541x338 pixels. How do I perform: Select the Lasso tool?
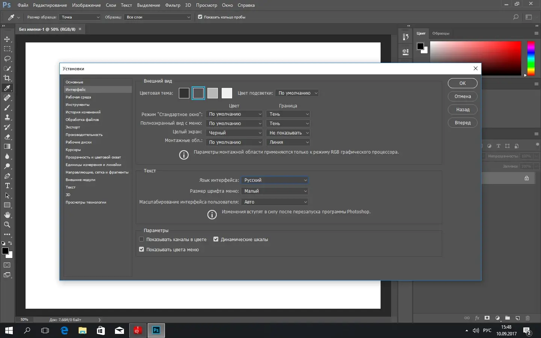[7, 59]
